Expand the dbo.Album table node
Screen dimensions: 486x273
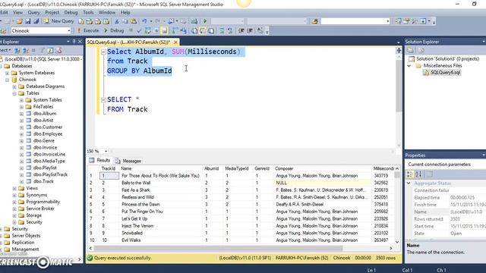[x=21, y=114]
